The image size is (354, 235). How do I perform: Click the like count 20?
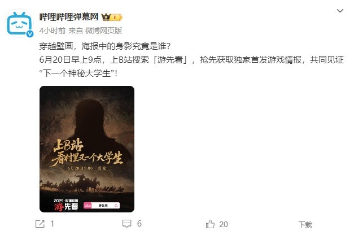click(x=223, y=224)
